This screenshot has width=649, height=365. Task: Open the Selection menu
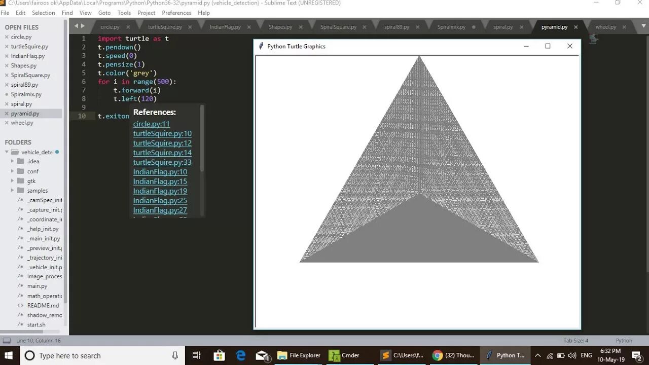coord(44,13)
